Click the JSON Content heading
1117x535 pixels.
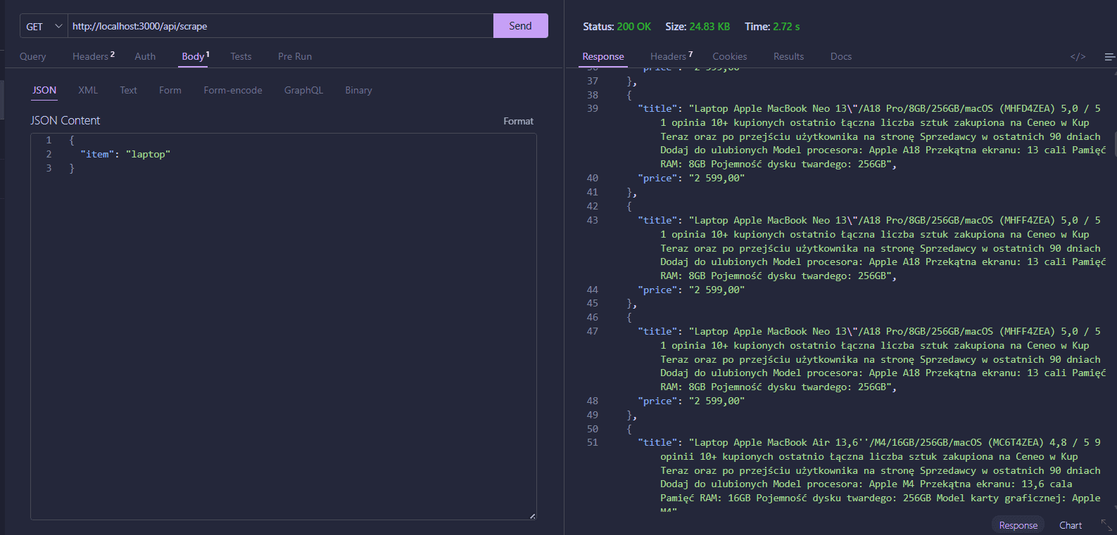point(65,120)
